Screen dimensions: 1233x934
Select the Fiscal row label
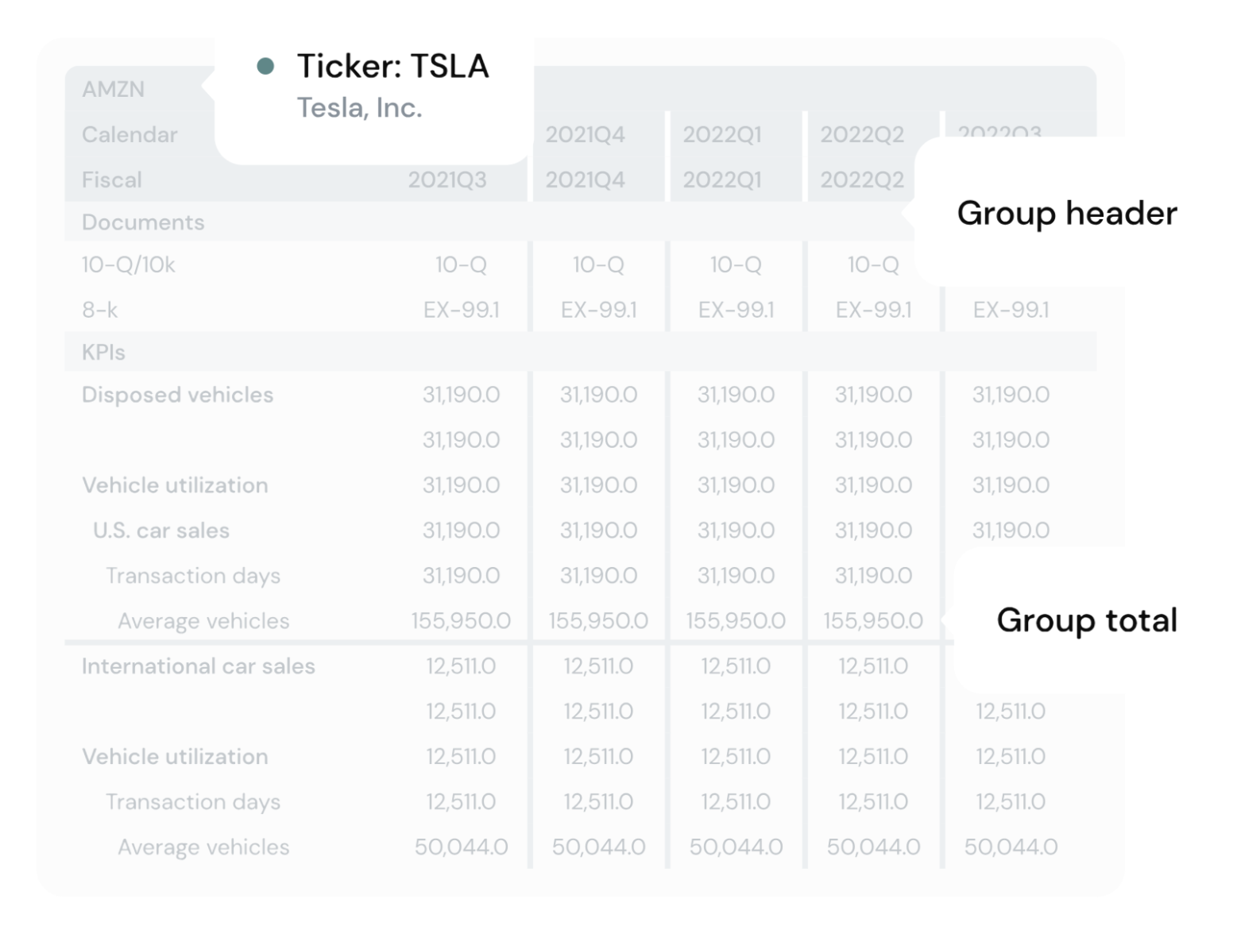coord(112,179)
